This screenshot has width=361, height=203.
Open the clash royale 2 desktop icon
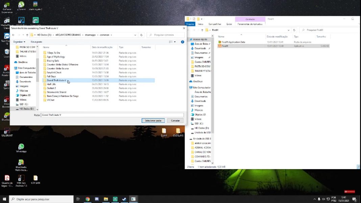tap(35, 6)
